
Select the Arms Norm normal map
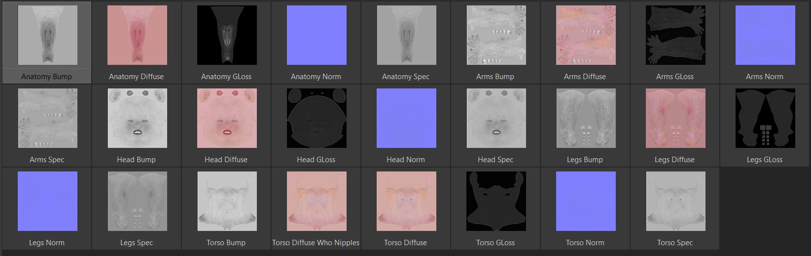click(765, 35)
